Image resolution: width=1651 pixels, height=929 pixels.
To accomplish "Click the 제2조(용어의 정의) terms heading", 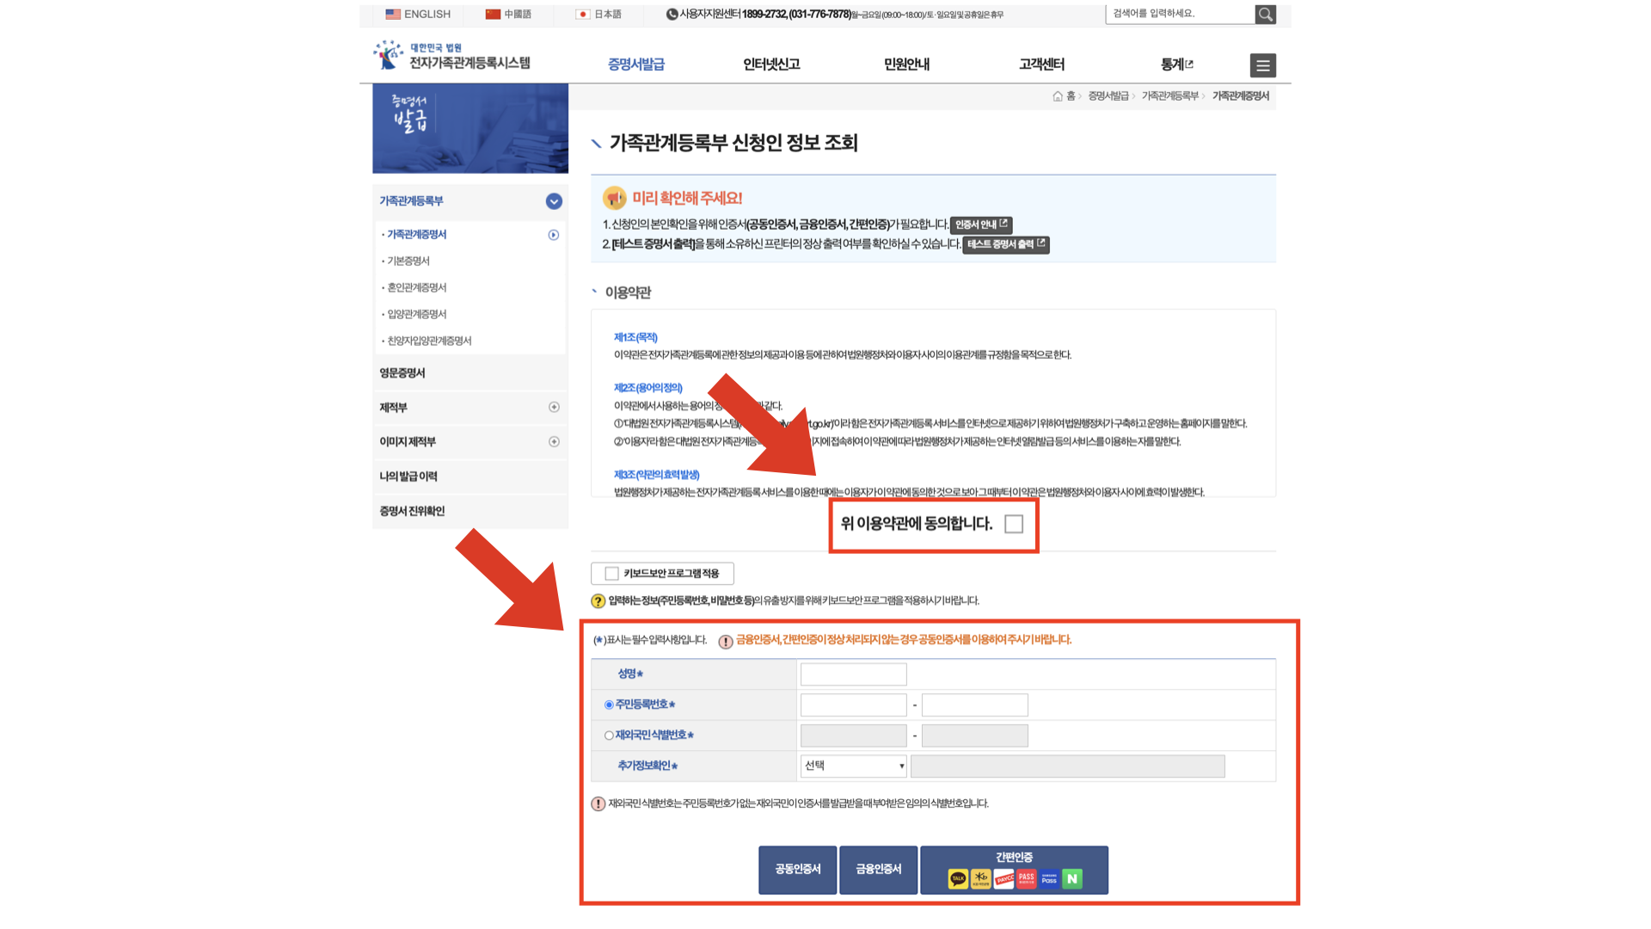I will coord(648,388).
